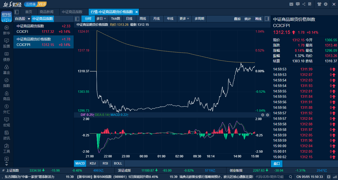Click the code search input field
Viewport: 338px width, 180px height.
[x=273, y=177]
